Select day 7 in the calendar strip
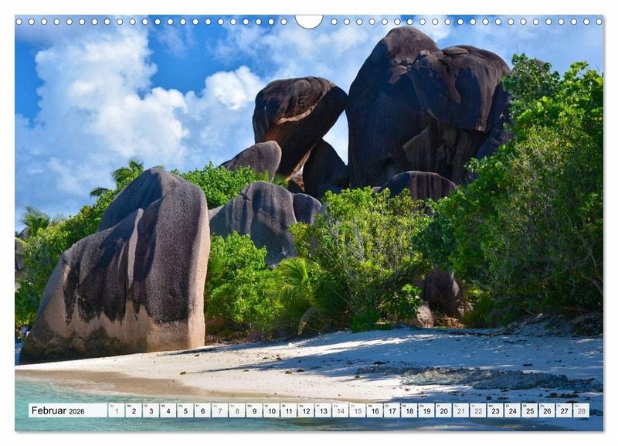Screen dimensions: 618x446 (x=219, y=410)
